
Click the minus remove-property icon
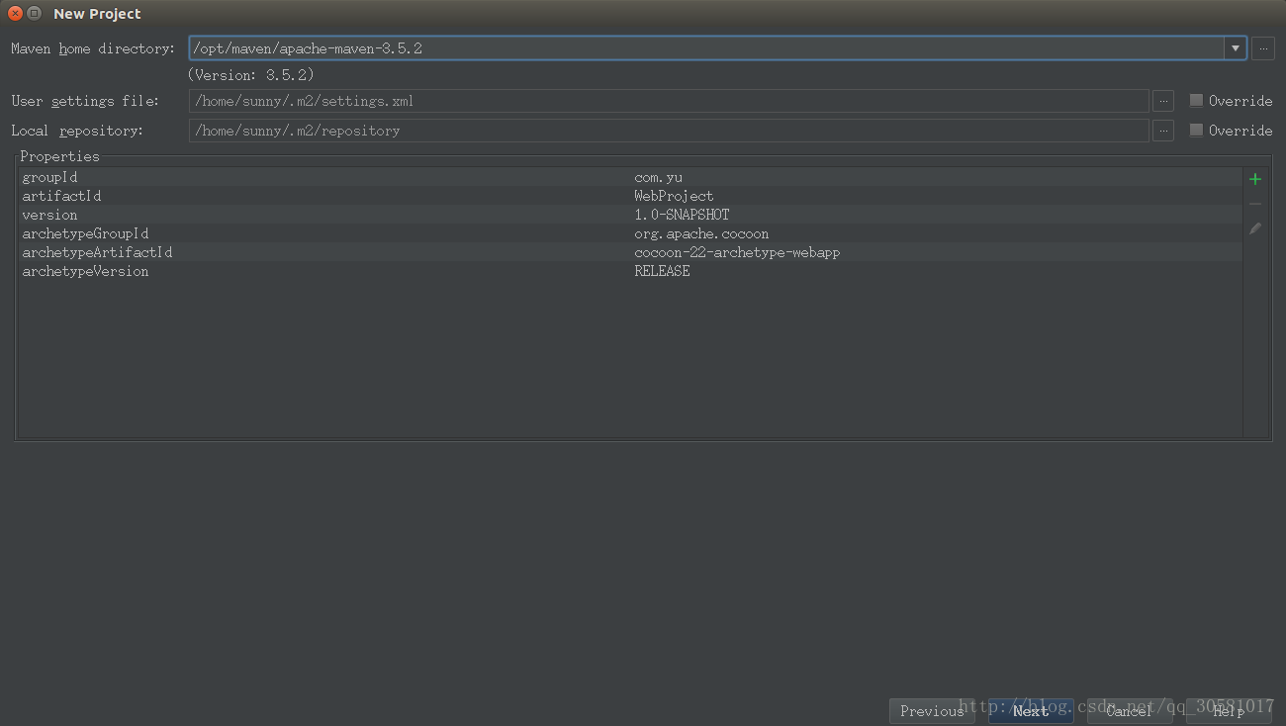pyautogui.click(x=1255, y=204)
